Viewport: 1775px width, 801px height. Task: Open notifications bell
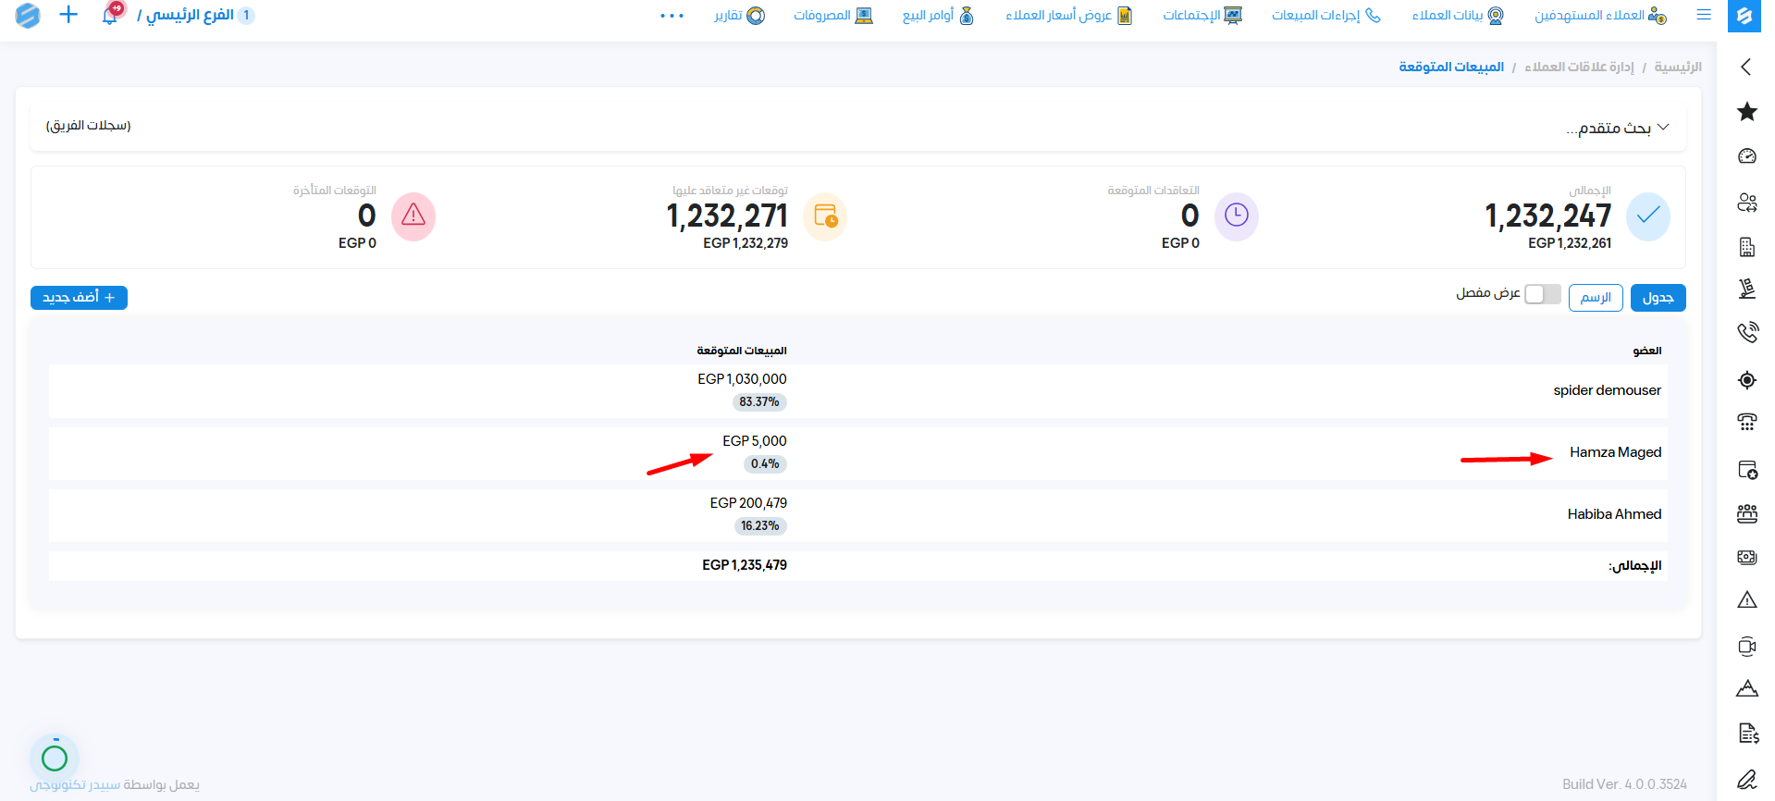click(110, 14)
